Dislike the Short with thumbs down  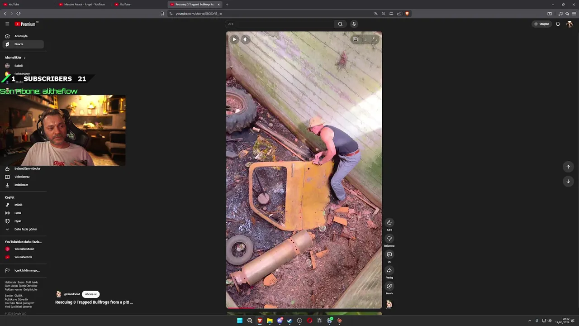click(389, 239)
